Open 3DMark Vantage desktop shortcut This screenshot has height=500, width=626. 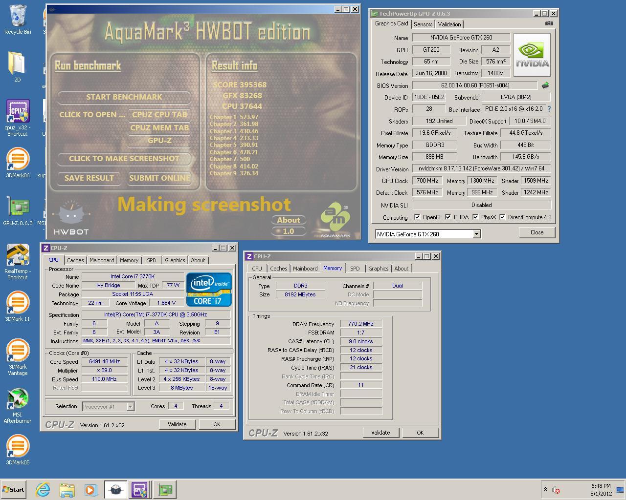(x=18, y=357)
